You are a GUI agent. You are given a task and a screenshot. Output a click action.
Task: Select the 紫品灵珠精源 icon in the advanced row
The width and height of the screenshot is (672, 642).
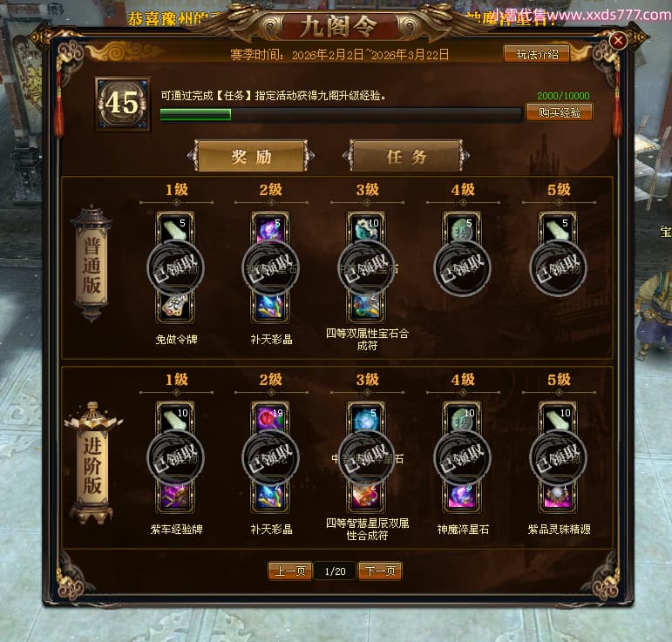(x=558, y=496)
